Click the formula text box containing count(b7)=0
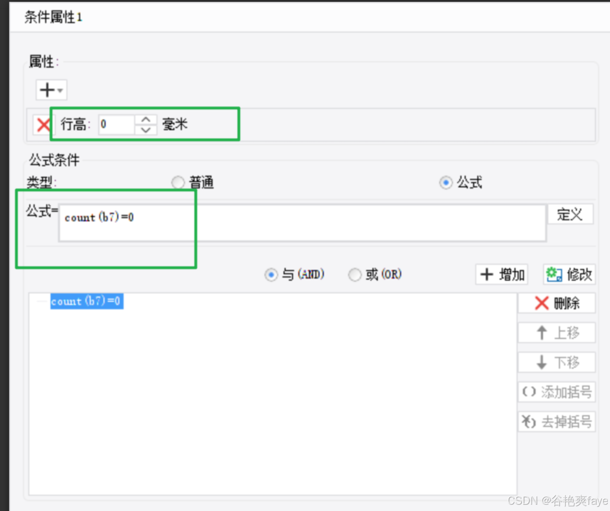This screenshot has height=511, width=610. tap(302, 223)
